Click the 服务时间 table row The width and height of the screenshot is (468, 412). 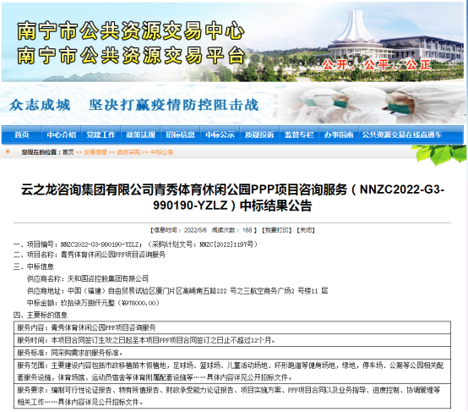(232, 340)
